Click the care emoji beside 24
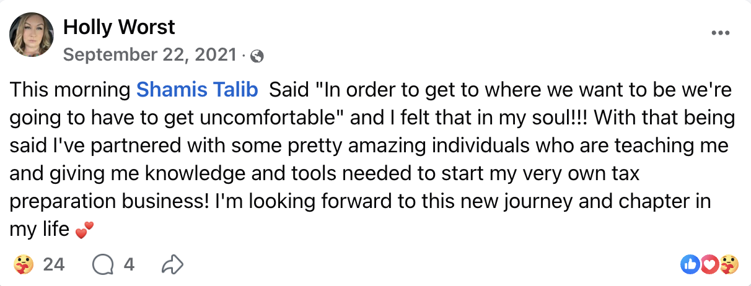 point(23,265)
